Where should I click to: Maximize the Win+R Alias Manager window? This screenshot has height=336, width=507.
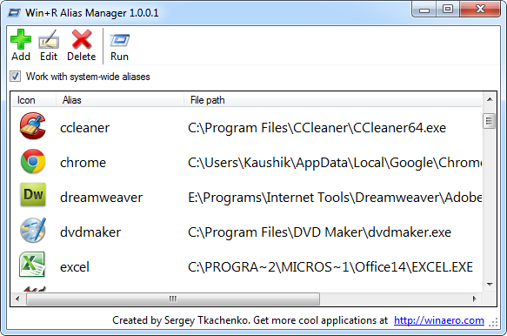tap(448, 9)
